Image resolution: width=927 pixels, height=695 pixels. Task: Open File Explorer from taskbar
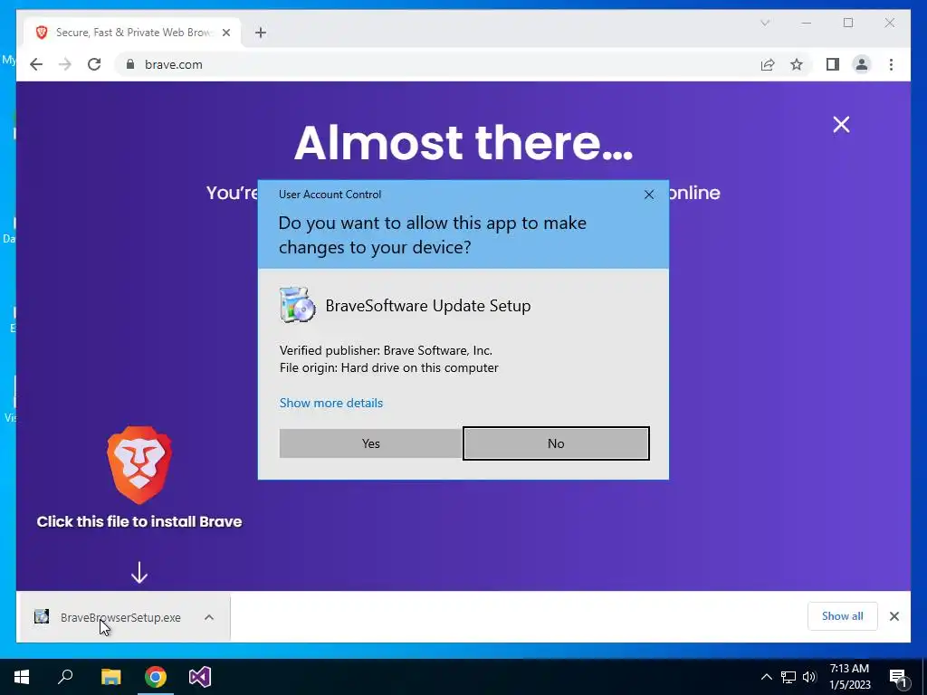coord(110,677)
